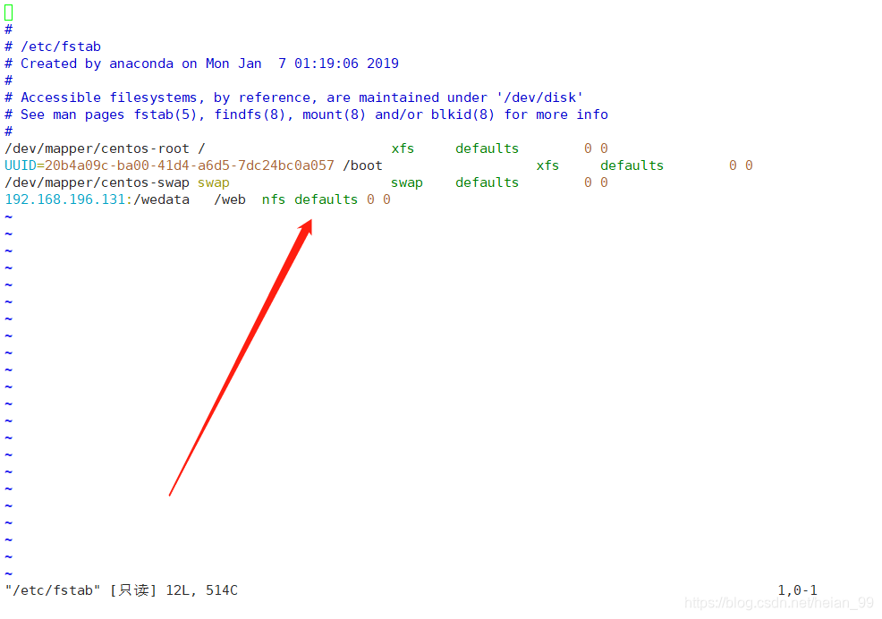Click the /etc/fstab comment line

click(x=53, y=47)
